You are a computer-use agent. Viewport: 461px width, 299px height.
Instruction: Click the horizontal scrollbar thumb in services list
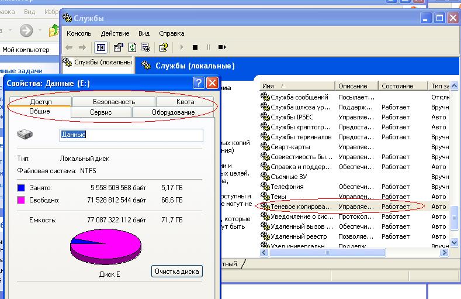tap(328, 253)
